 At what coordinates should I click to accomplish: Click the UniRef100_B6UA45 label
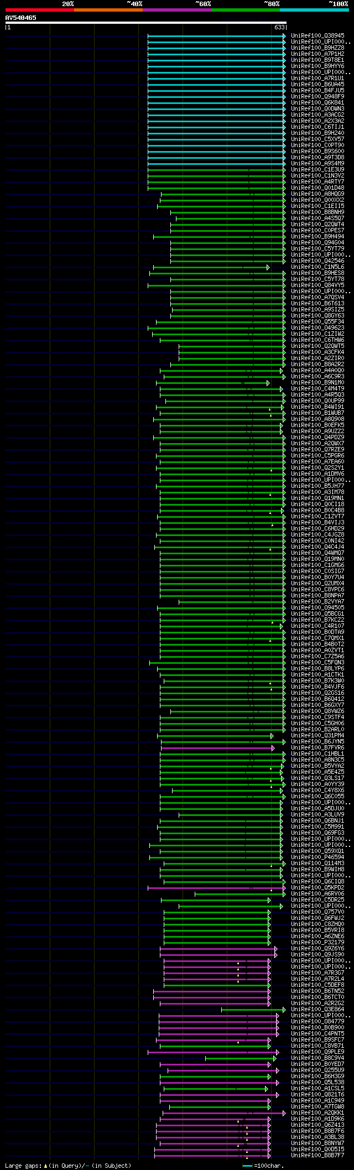[x=317, y=85]
